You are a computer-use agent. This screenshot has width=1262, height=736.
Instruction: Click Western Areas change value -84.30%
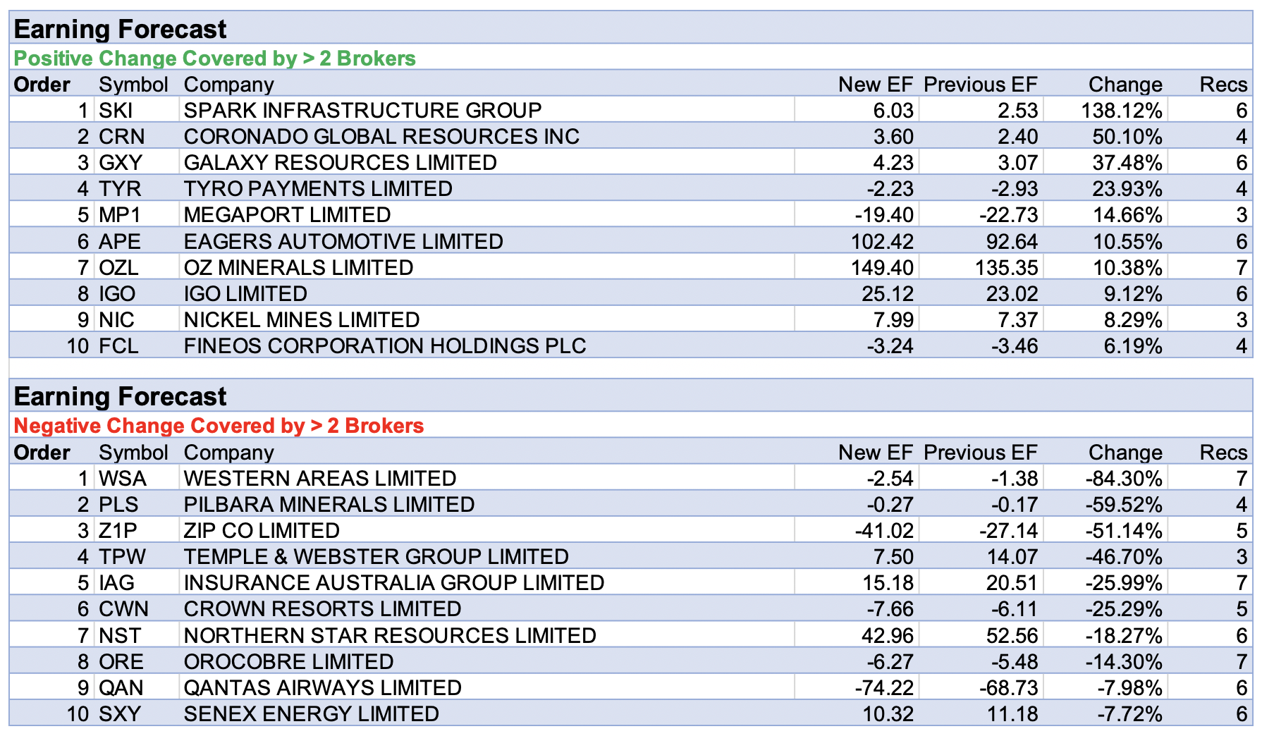1123,479
